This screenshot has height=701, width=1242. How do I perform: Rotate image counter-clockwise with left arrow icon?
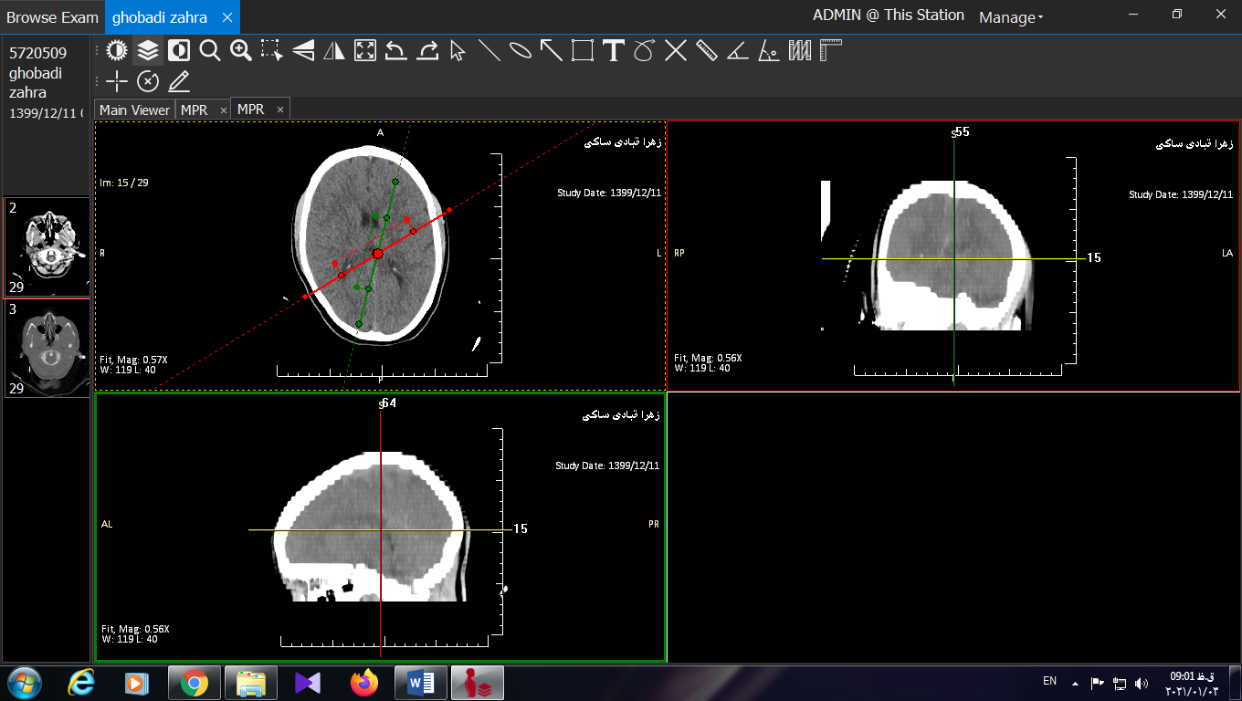pos(396,51)
